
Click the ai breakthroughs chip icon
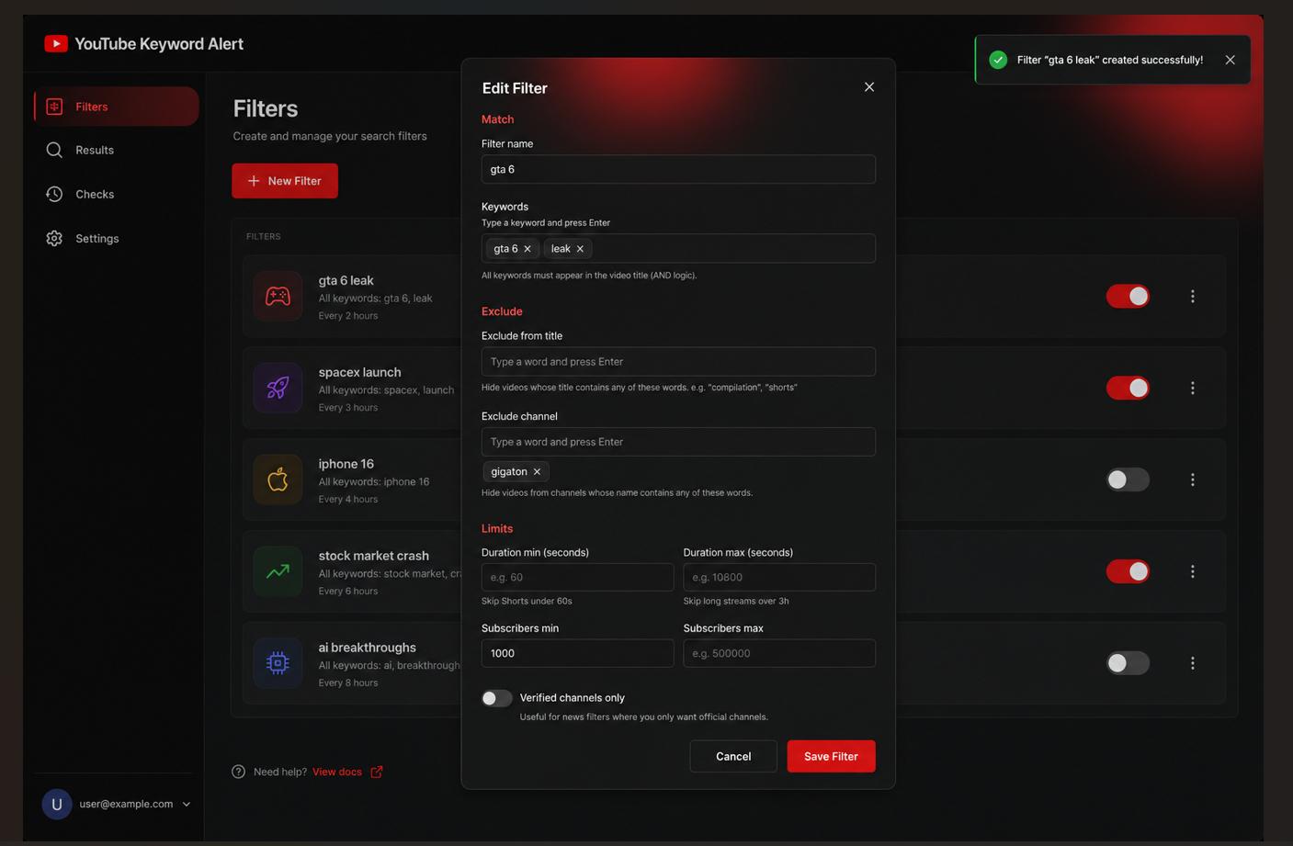(x=278, y=663)
